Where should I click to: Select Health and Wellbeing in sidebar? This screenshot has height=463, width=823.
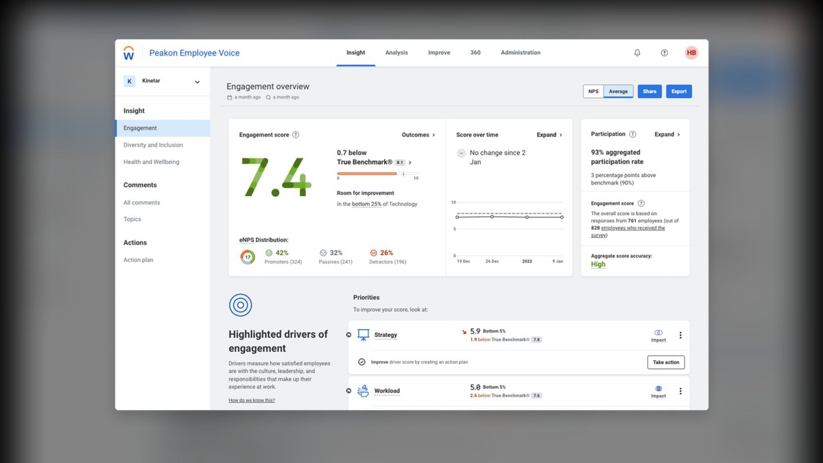[152, 162]
